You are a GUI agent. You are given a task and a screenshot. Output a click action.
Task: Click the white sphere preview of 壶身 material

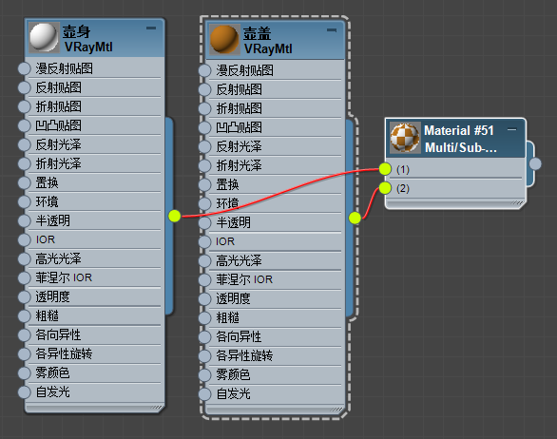point(44,37)
